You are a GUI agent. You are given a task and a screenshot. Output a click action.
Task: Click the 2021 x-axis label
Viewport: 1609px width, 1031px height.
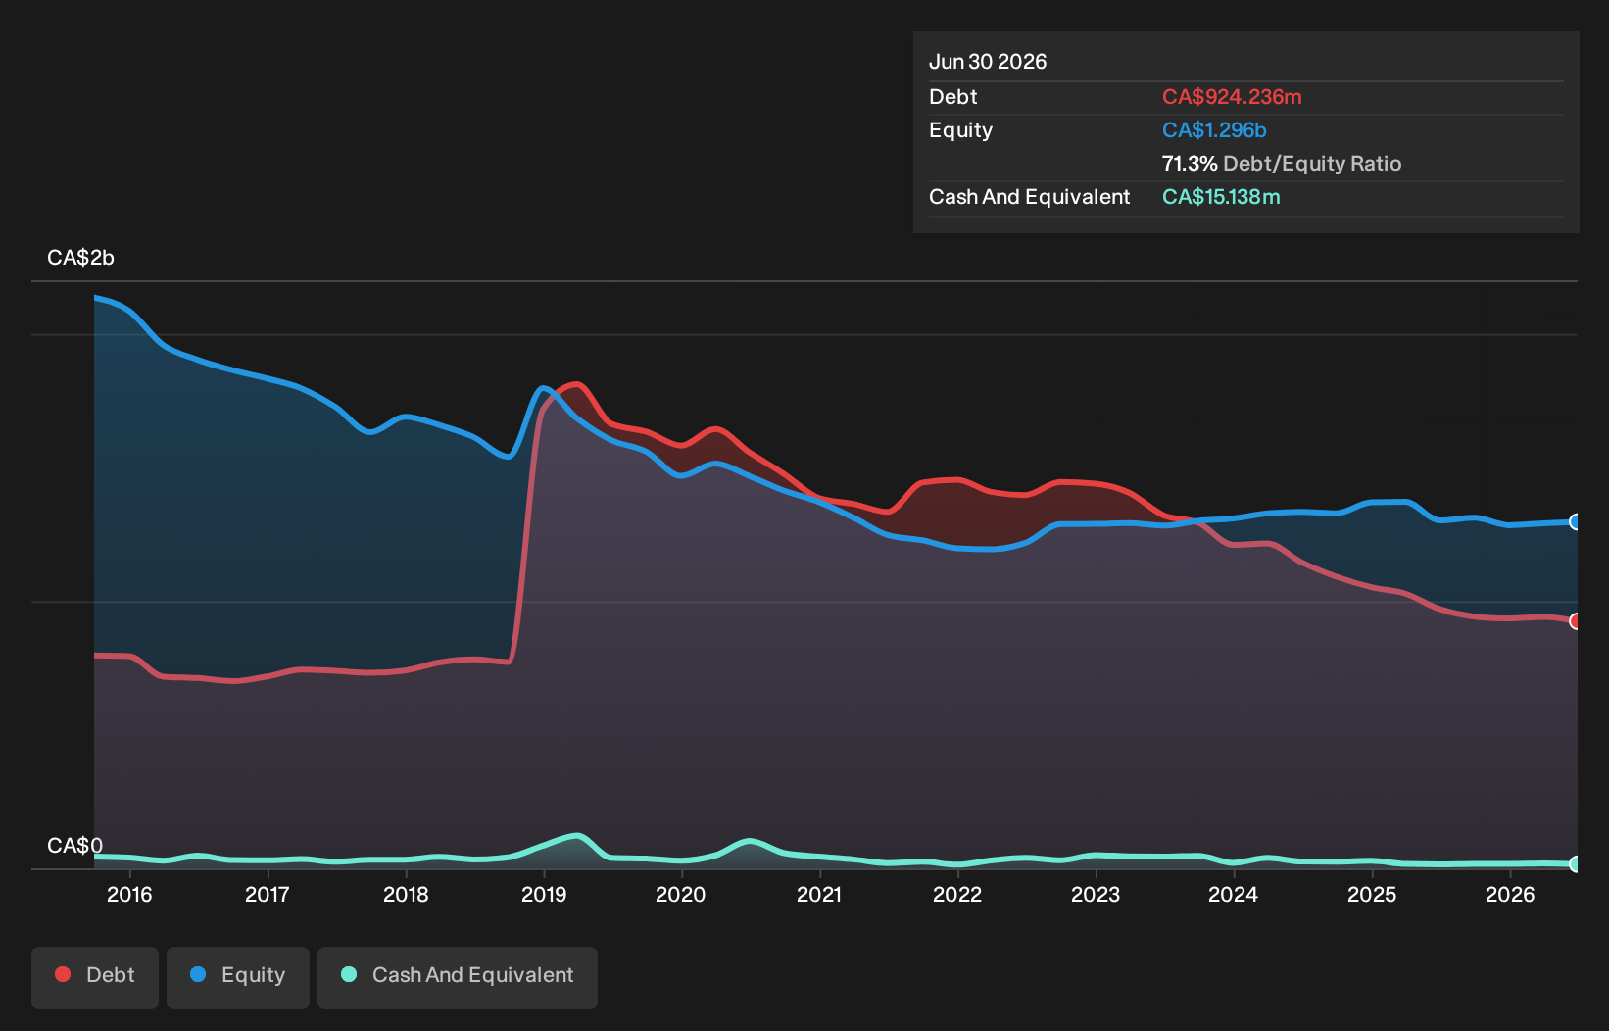819,894
